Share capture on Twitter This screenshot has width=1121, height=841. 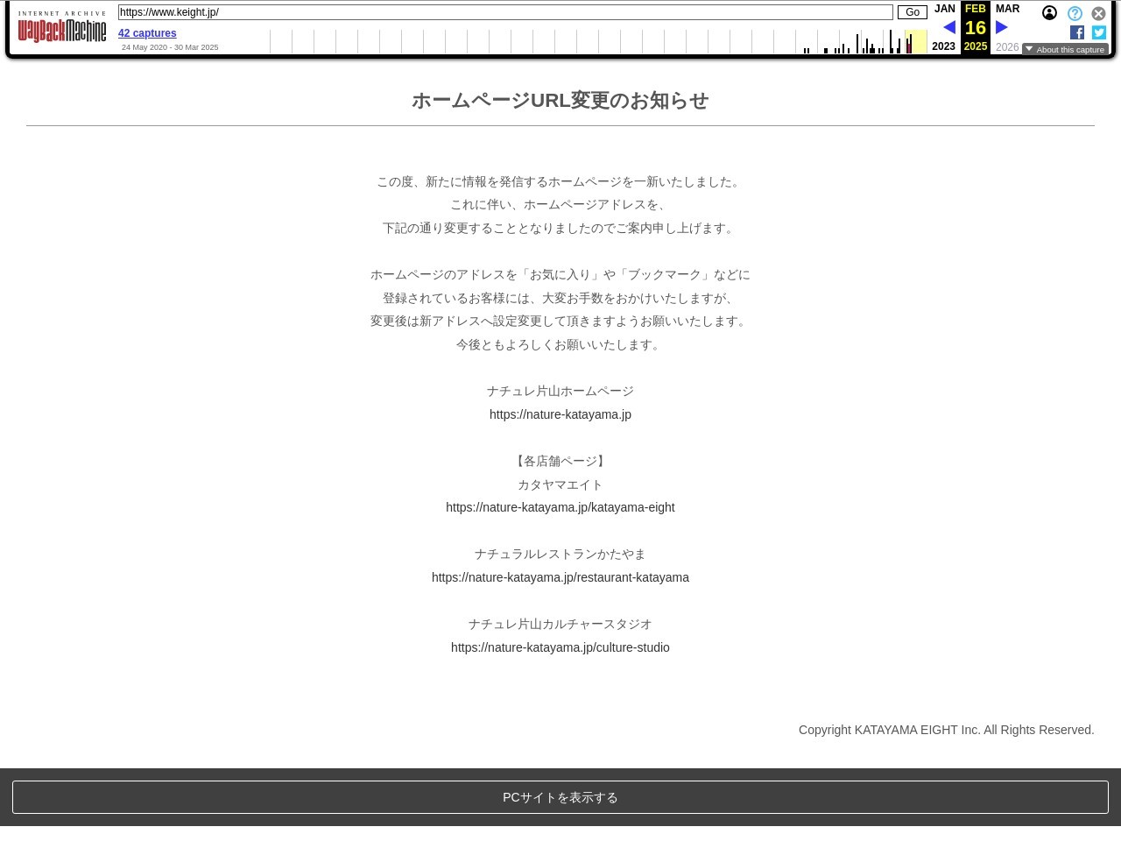(x=1099, y=32)
